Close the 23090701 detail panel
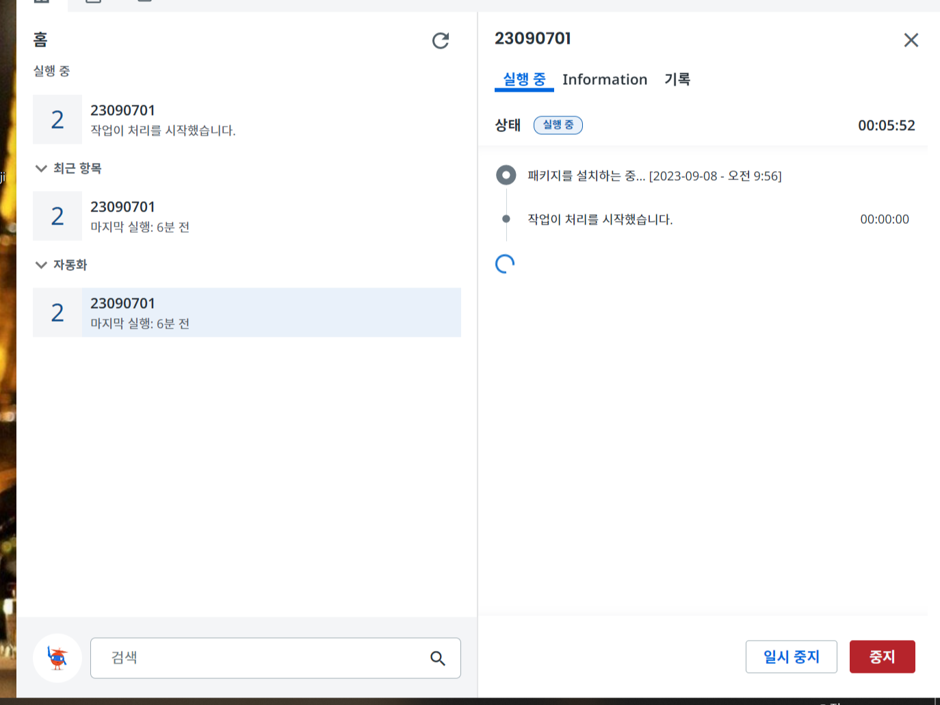The width and height of the screenshot is (940, 705). tap(911, 40)
